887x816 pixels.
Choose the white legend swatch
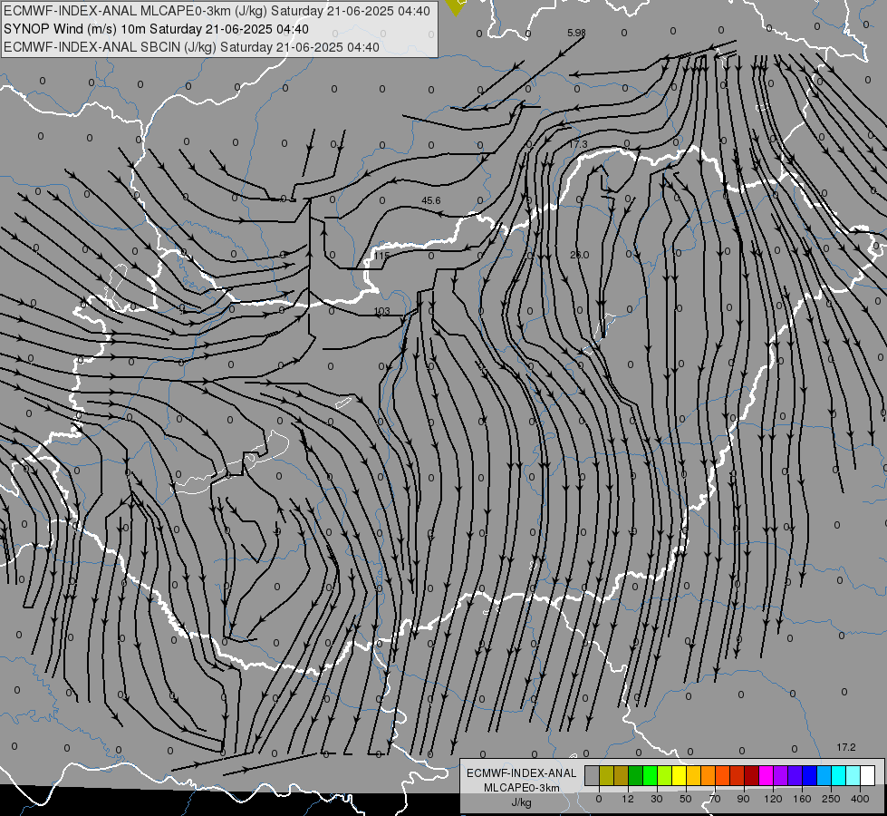pyautogui.click(x=867, y=775)
